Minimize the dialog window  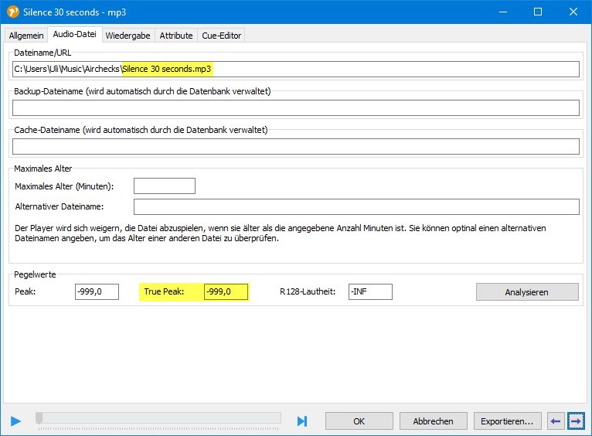pos(503,12)
